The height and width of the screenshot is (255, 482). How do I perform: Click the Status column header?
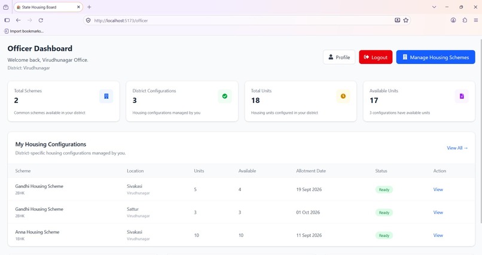[381, 171]
